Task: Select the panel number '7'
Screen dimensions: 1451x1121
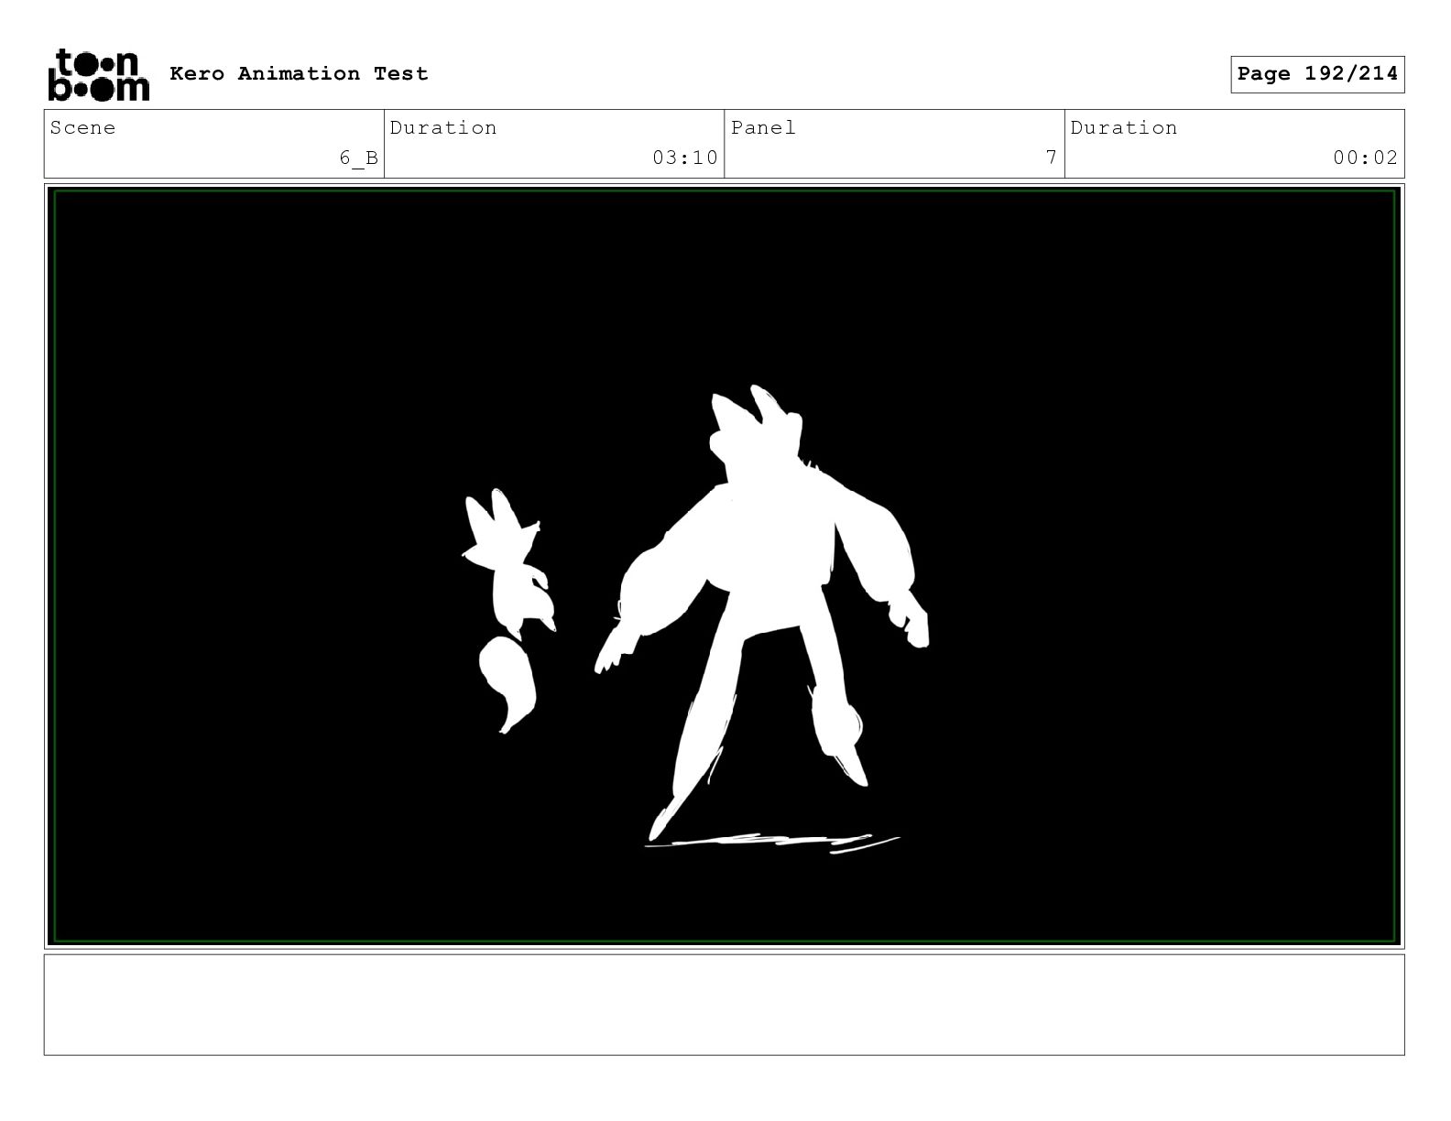Action: pyautogui.click(x=1052, y=158)
